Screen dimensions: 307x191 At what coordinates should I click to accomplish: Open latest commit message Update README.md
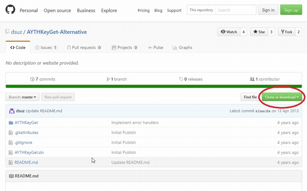coord(44,111)
